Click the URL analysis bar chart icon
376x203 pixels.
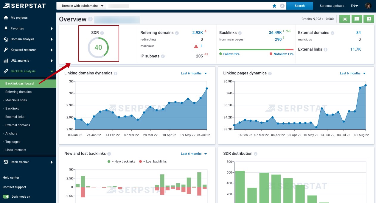click(6, 60)
